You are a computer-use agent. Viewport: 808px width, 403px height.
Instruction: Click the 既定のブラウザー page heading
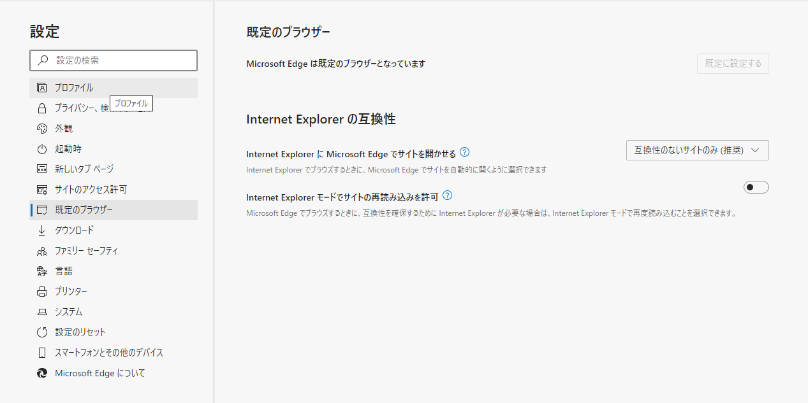(x=288, y=32)
